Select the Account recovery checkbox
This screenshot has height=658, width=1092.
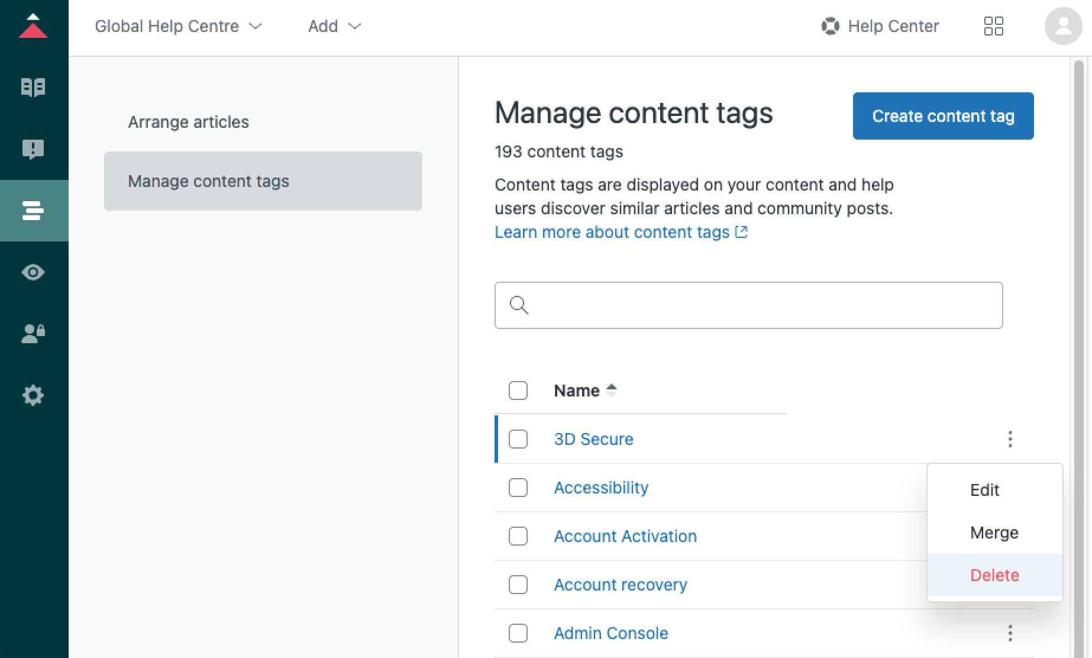[x=518, y=585]
